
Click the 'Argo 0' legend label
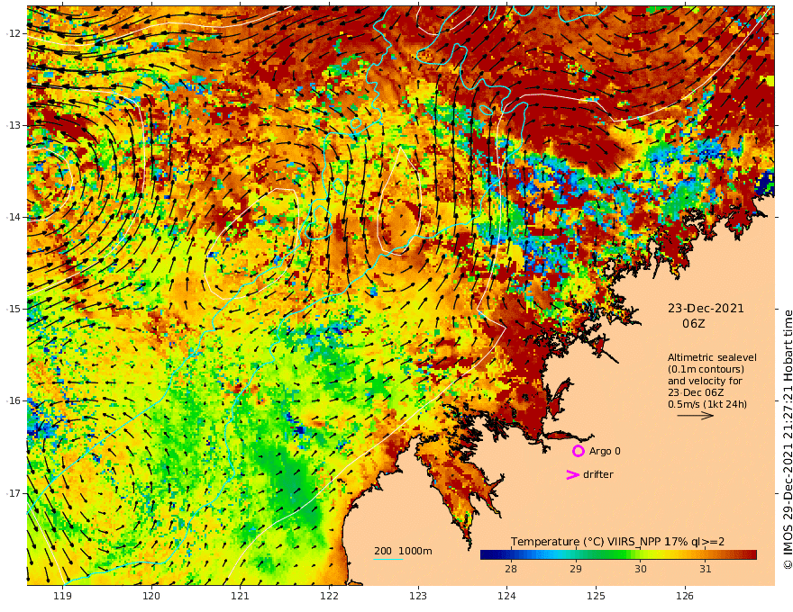pos(605,451)
